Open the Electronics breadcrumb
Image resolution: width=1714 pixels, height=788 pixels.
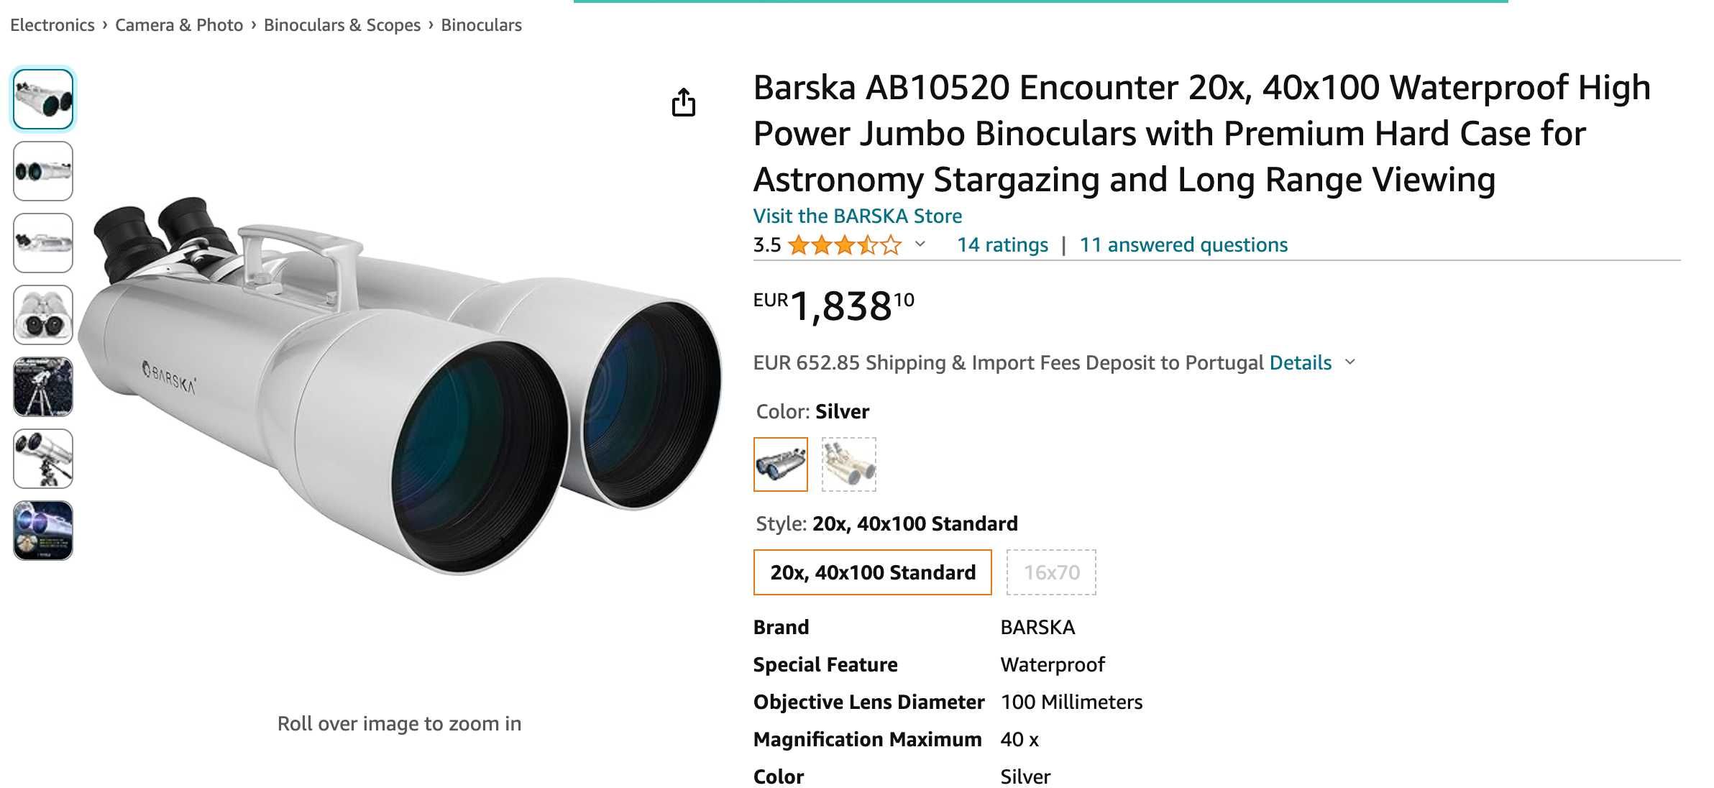tap(52, 25)
